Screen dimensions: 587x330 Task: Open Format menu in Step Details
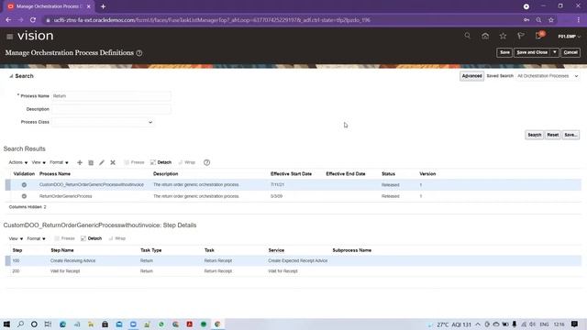(36, 238)
